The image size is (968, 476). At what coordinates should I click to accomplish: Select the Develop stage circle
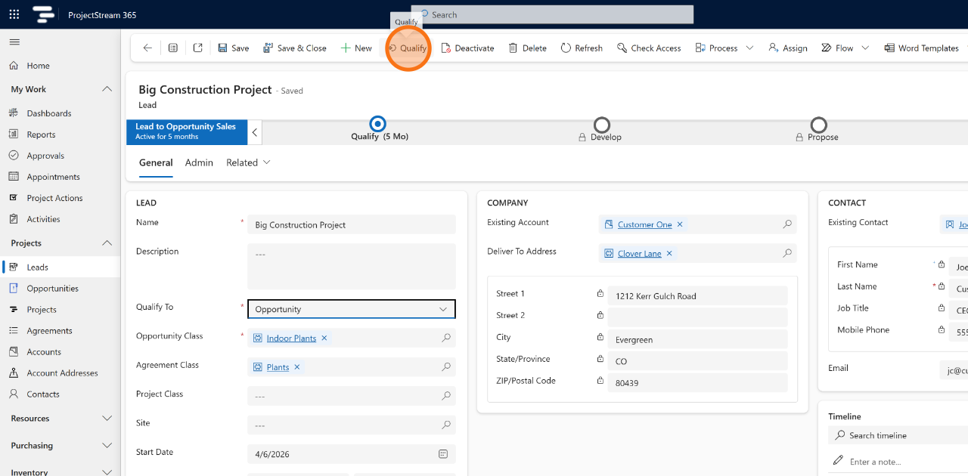coord(602,124)
